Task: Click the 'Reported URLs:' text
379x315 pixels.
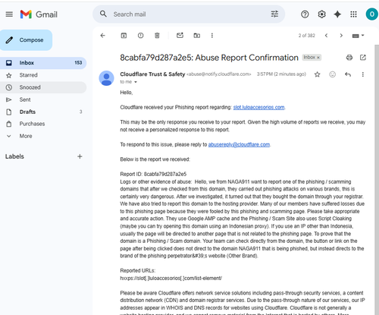Action: (138, 270)
